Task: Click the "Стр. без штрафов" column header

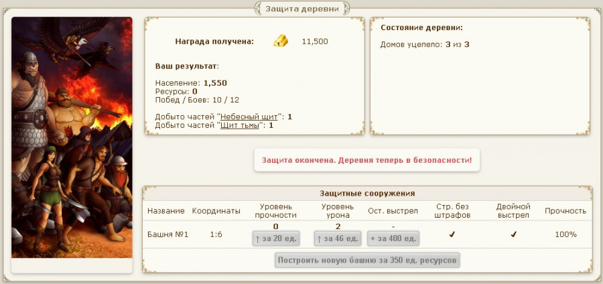Action: tap(452, 211)
